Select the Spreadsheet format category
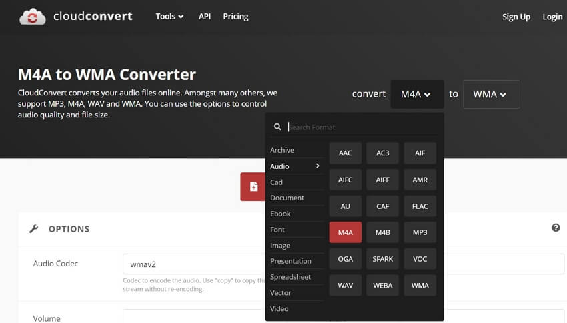 (290, 277)
